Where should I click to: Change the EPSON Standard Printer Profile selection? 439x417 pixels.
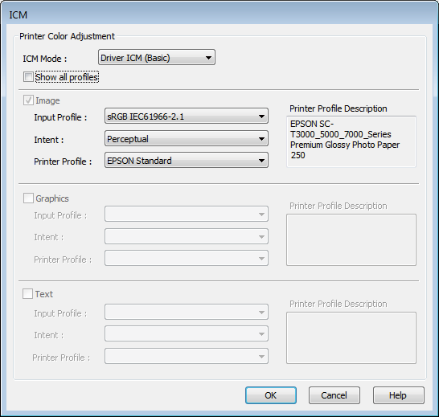[187, 160]
